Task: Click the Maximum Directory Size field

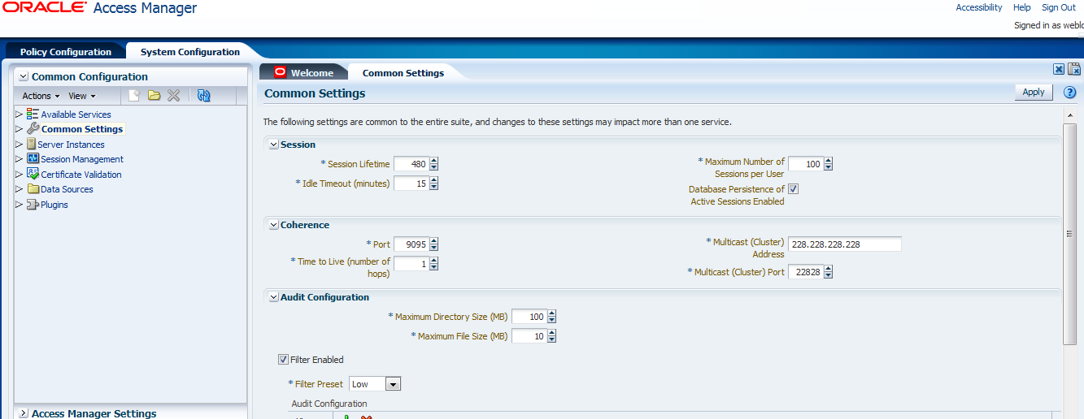Action: pos(529,317)
